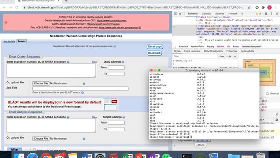The image size is (280, 158).
Task: Expand the div ui-helper-reset DOM node
Action: (x=197, y=20)
